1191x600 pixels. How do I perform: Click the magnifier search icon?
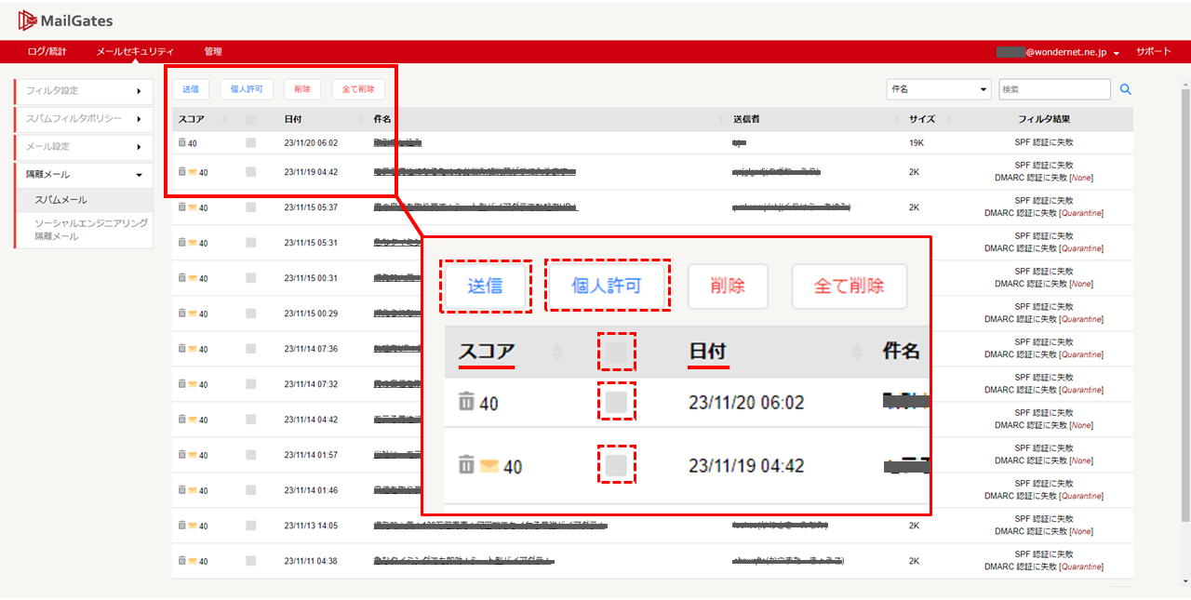[x=1125, y=89]
